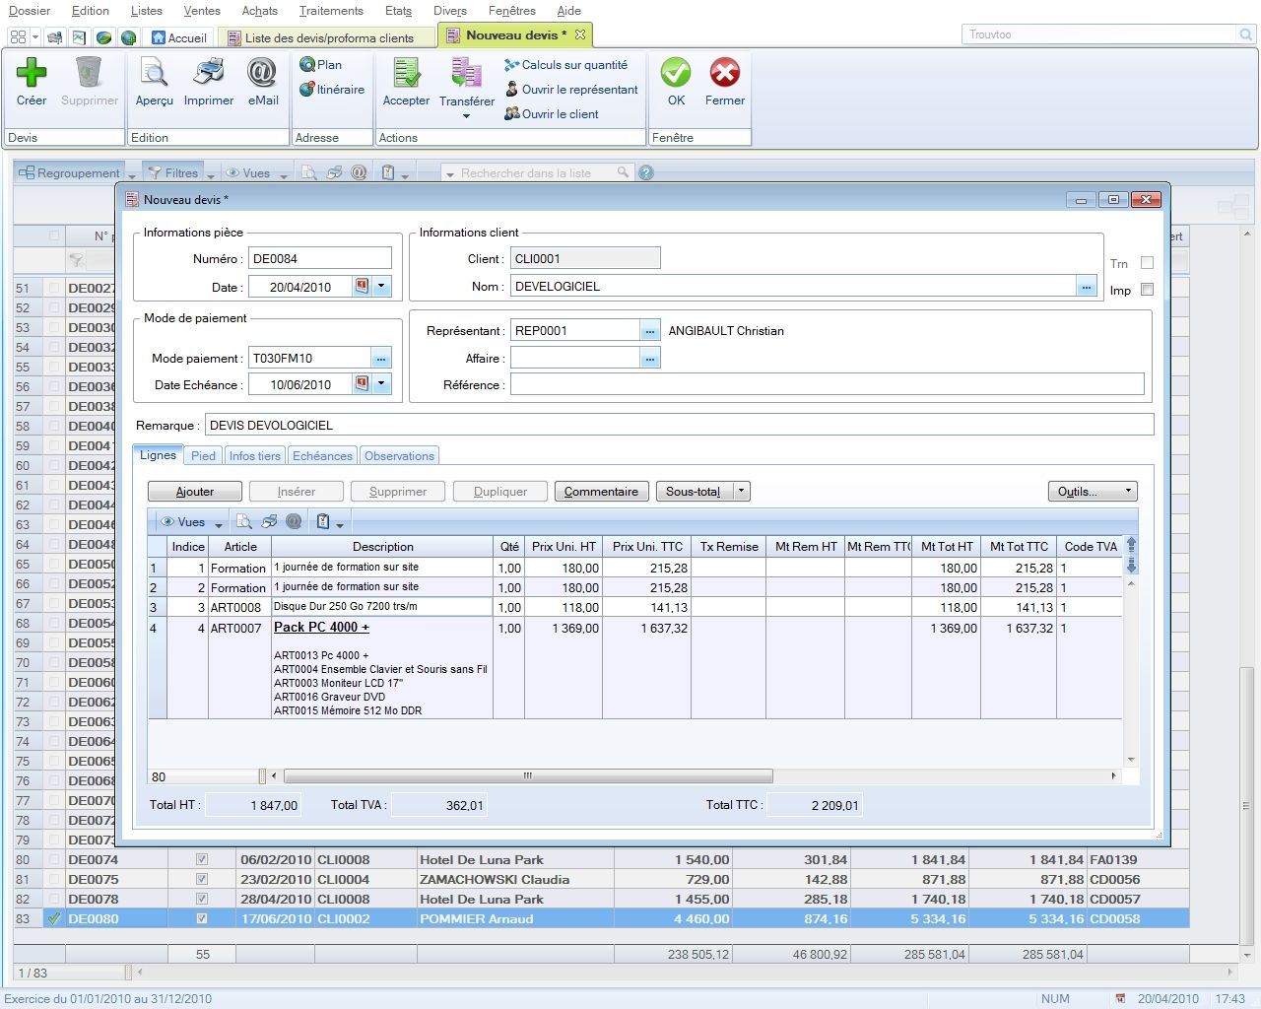Open the Ventes menu
1261x1009 pixels.
click(x=202, y=11)
